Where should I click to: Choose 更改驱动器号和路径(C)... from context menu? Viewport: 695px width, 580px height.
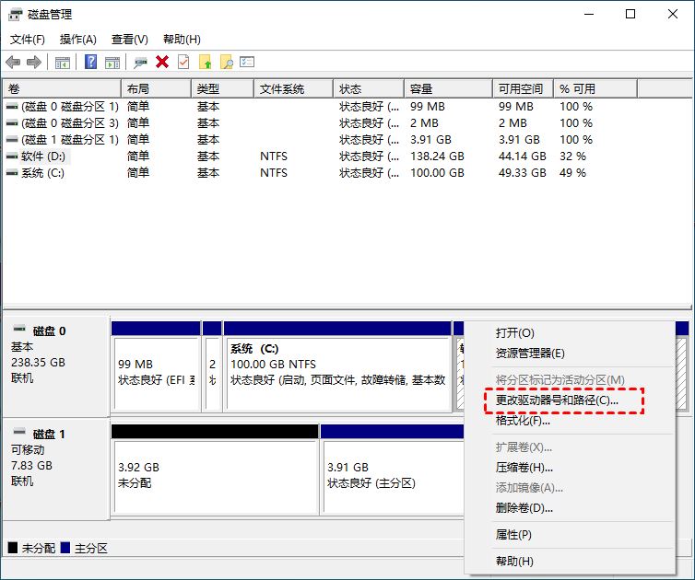557,400
